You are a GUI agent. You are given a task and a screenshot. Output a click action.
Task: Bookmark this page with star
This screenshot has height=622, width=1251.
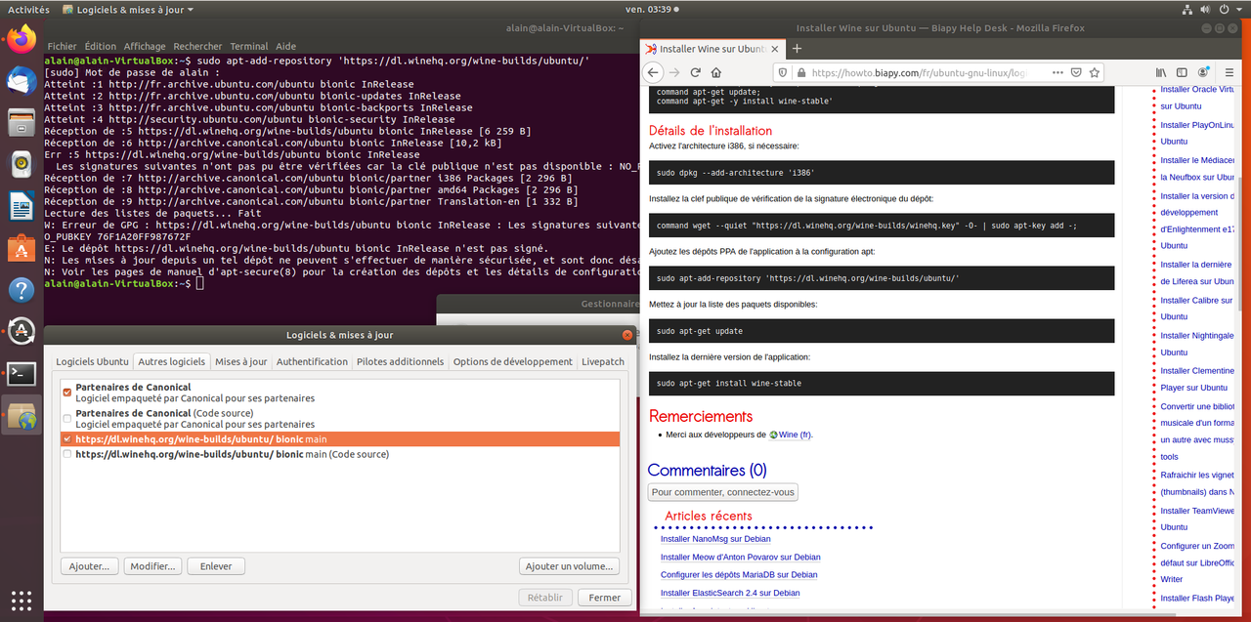1094,72
